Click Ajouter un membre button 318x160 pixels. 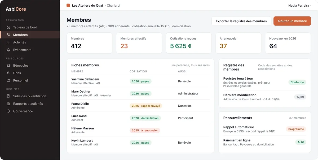[292, 21]
